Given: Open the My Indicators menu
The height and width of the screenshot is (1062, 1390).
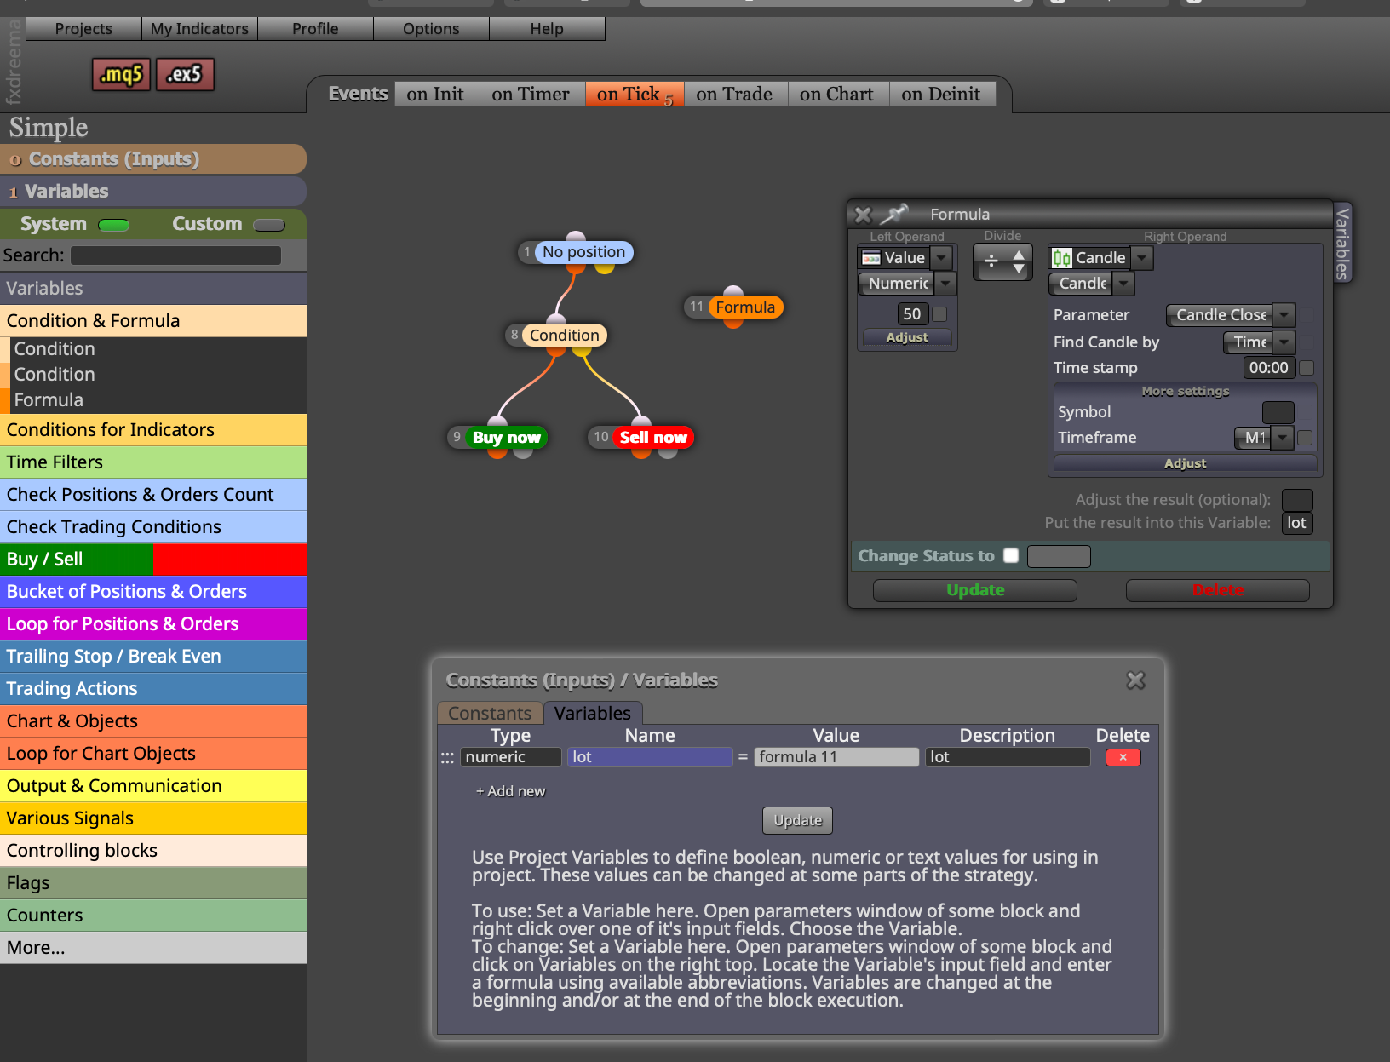Looking at the screenshot, I should (199, 29).
